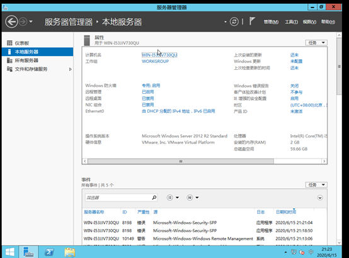Click the horizontal scrollbar thumb in properties
The height and width of the screenshot is (258, 349).
click(x=181, y=161)
